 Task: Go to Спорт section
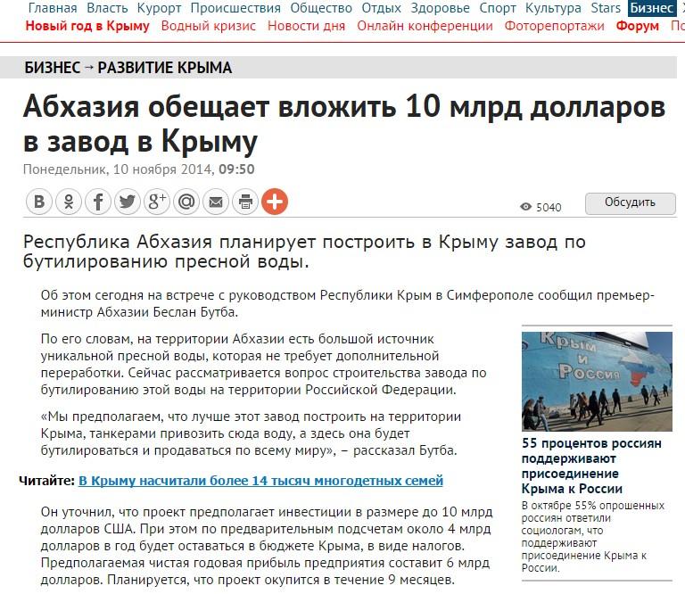click(498, 8)
